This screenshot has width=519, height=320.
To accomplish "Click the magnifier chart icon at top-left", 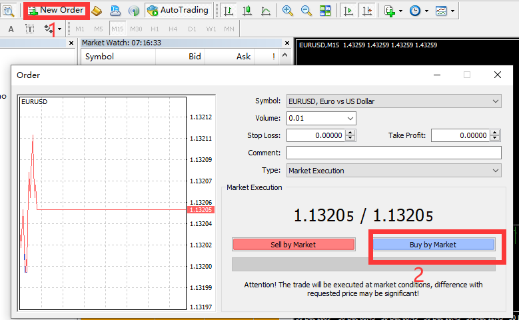I will [8, 11].
